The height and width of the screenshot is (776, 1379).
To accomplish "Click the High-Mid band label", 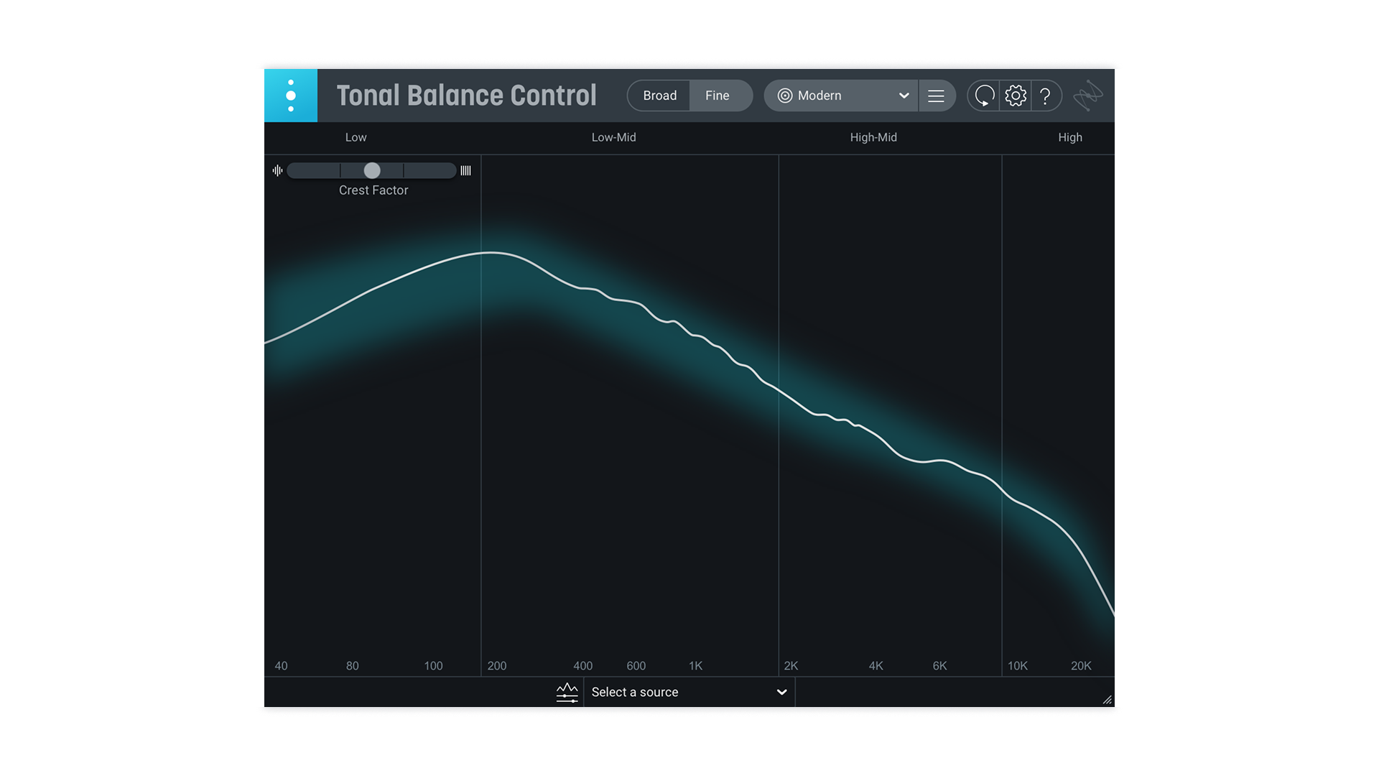I will click(x=873, y=137).
